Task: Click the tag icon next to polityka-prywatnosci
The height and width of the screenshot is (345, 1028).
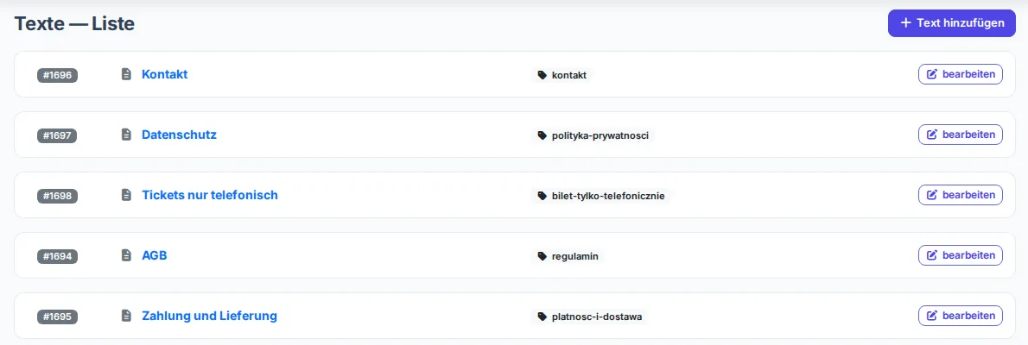Action: point(543,135)
